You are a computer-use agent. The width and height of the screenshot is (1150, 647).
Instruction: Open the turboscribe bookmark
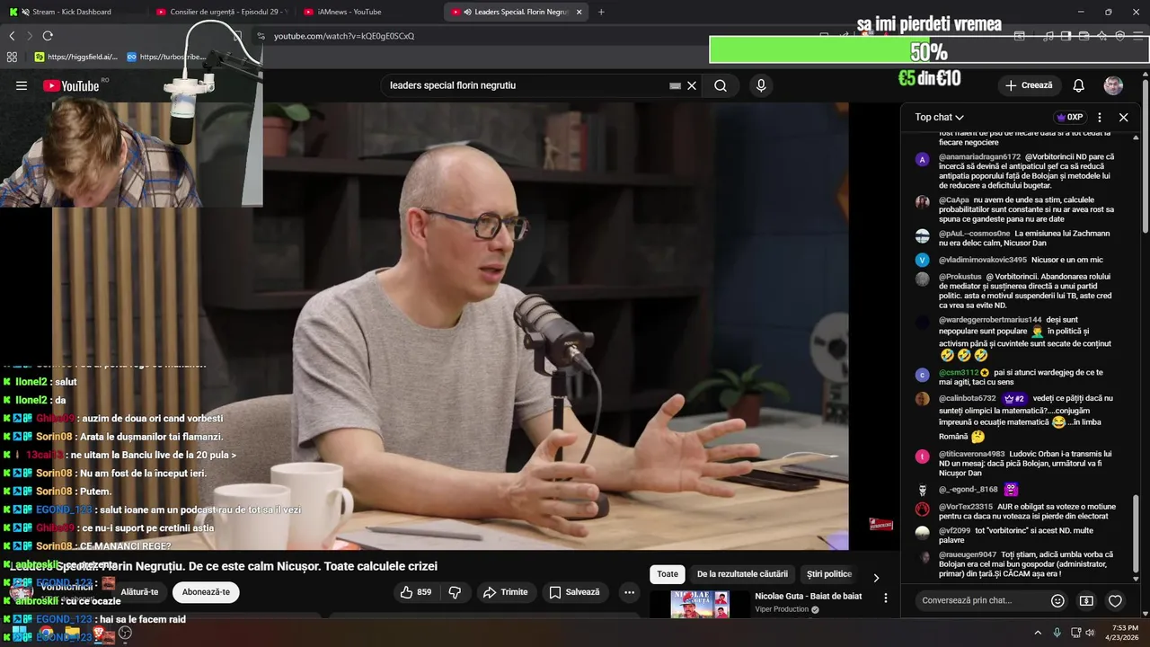click(x=166, y=57)
